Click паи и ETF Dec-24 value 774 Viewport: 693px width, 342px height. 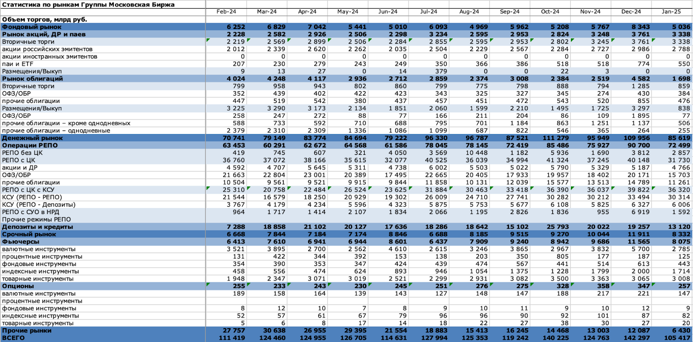click(643, 64)
